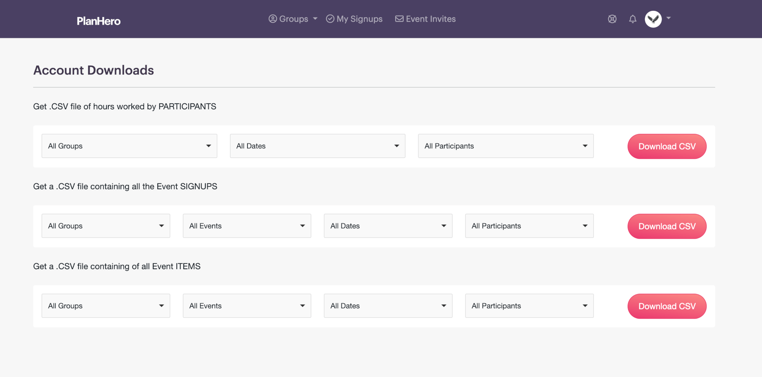
Task: Expand All Events dropdown in items row
Action: [x=247, y=306]
